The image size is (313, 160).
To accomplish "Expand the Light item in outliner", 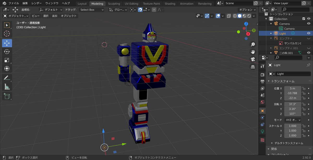I will click(x=271, y=33).
